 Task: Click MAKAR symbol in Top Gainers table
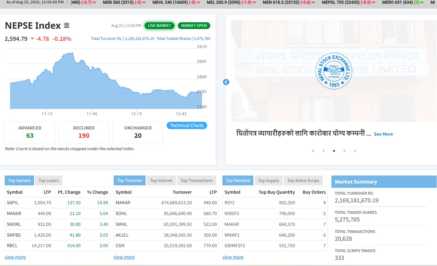pos(14,213)
